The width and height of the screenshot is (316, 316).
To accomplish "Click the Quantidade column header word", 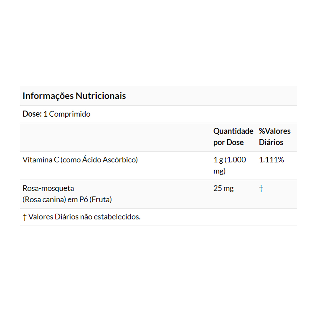I will [x=233, y=131].
